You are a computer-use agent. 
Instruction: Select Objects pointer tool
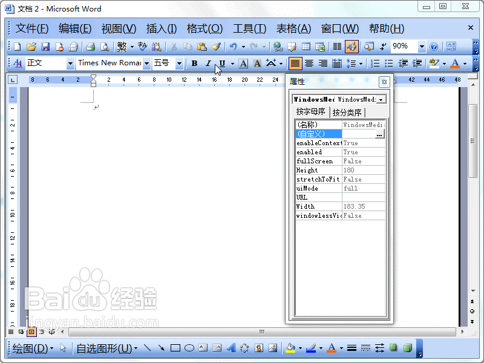point(64,348)
